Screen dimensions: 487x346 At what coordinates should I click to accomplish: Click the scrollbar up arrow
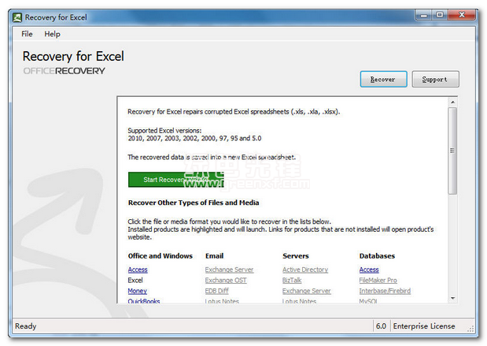pos(452,102)
